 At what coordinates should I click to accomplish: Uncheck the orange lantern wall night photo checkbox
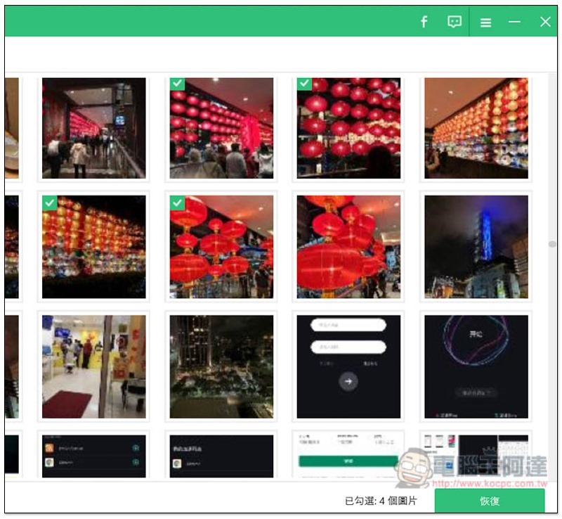point(49,203)
